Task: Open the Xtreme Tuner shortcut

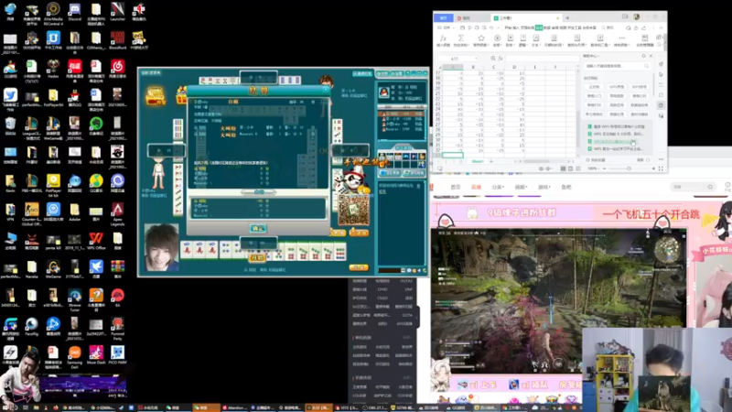Action: tap(75, 299)
